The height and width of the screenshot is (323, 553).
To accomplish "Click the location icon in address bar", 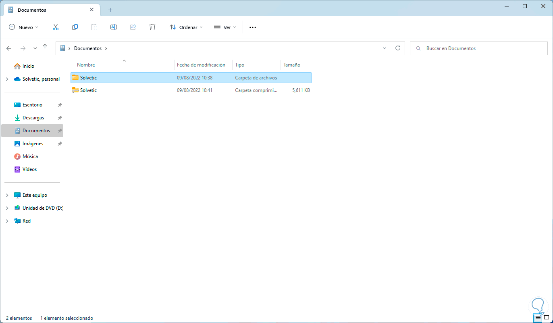I will tap(62, 48).
